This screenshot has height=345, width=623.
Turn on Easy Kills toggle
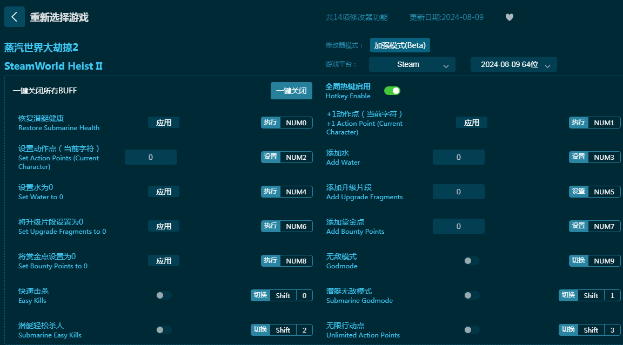click(163, 295)
